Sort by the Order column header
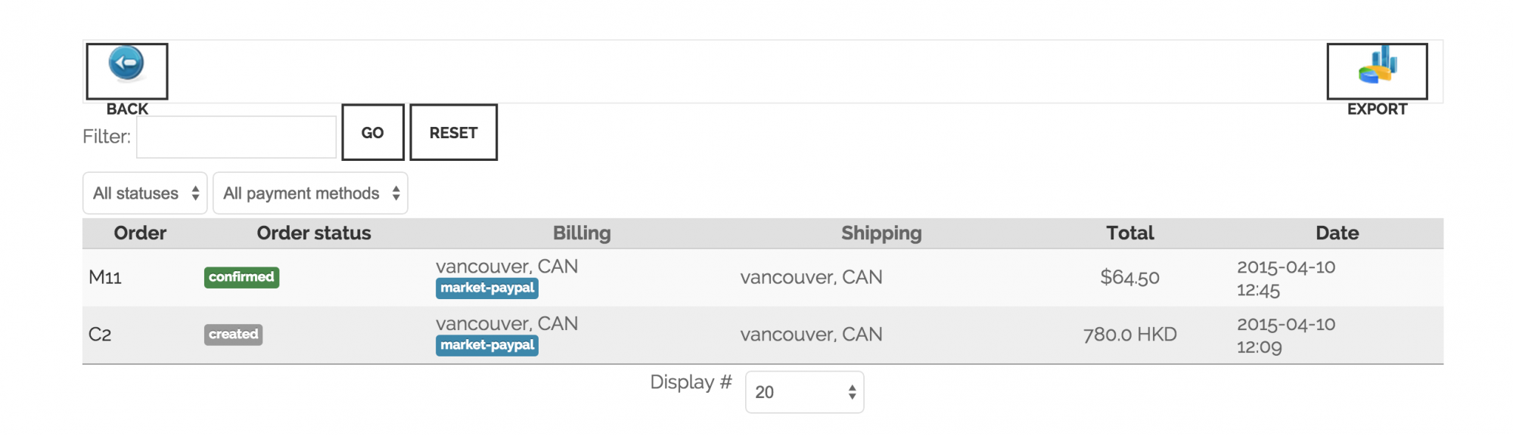The image size is (1513, 435). 140,233
